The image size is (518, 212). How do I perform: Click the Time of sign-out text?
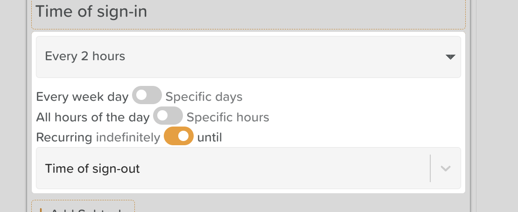point(92,169)
